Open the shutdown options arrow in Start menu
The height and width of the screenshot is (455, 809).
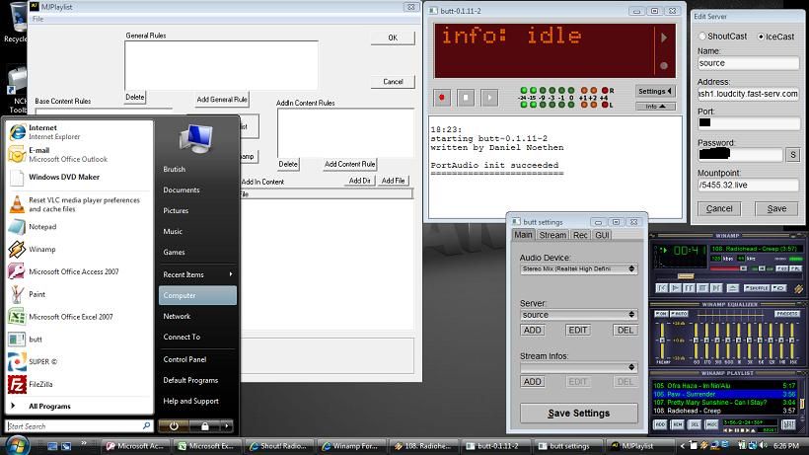coord(227,426)
